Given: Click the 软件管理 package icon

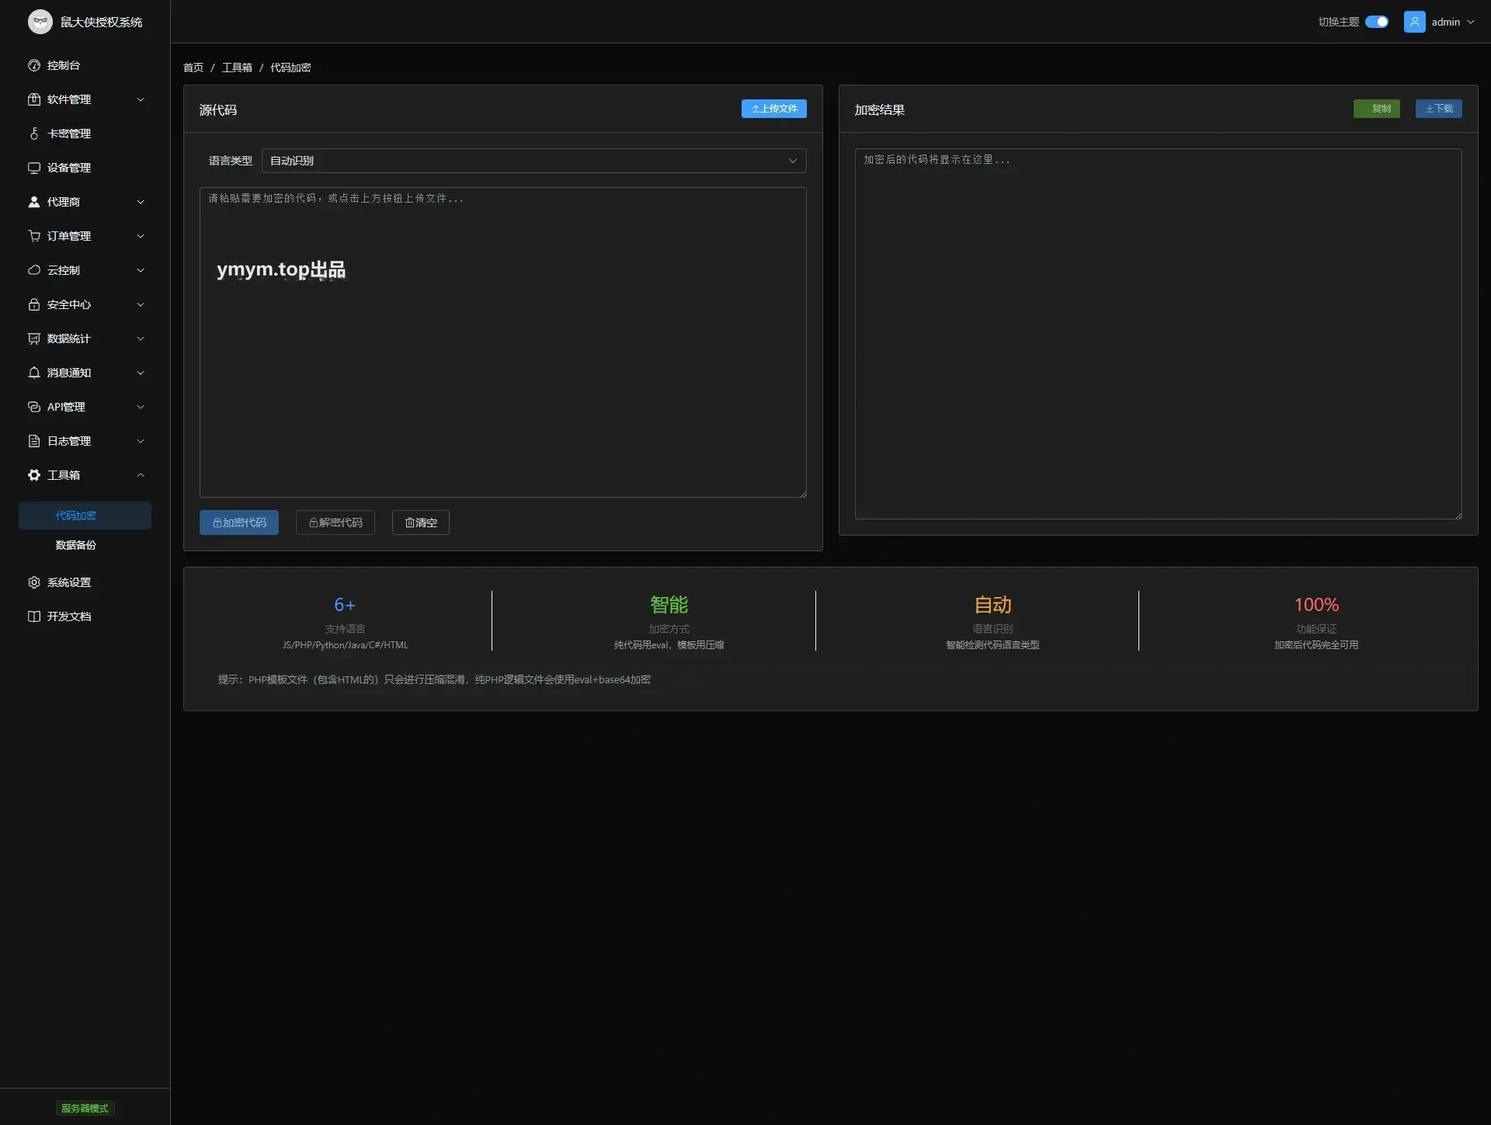Looking at the screenshot, I should (x=34, y=99).
